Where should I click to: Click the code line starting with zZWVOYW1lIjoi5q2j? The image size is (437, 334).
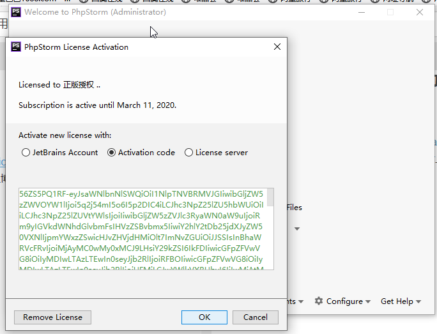coord(141,205)
